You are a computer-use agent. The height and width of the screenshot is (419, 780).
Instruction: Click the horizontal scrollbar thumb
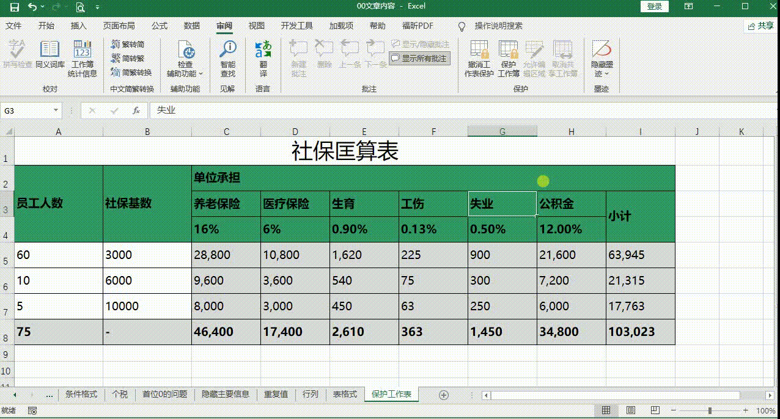click(x=615, y=395)
